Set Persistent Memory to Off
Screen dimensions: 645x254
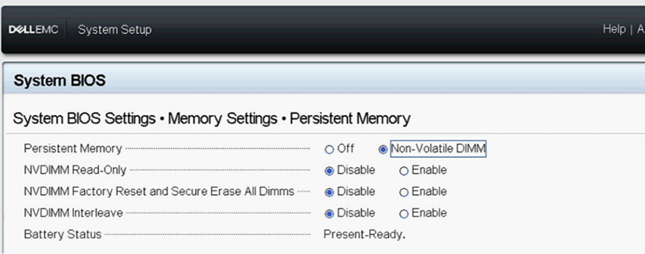(329, 149)
